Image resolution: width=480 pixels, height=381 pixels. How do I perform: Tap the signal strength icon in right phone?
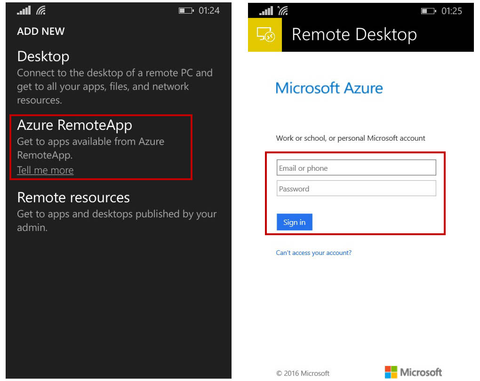pos(266,11)
